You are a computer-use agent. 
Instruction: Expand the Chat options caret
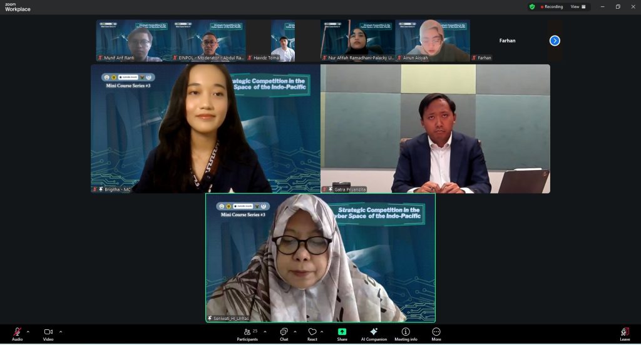point(295,331)
